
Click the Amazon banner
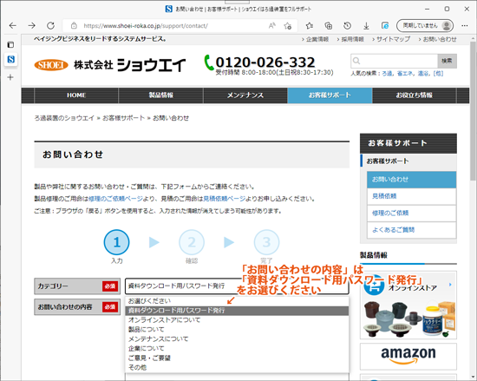408,357
